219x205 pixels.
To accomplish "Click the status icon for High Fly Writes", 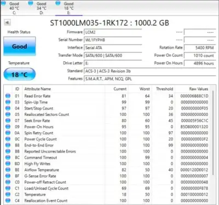I will point(8,163).
